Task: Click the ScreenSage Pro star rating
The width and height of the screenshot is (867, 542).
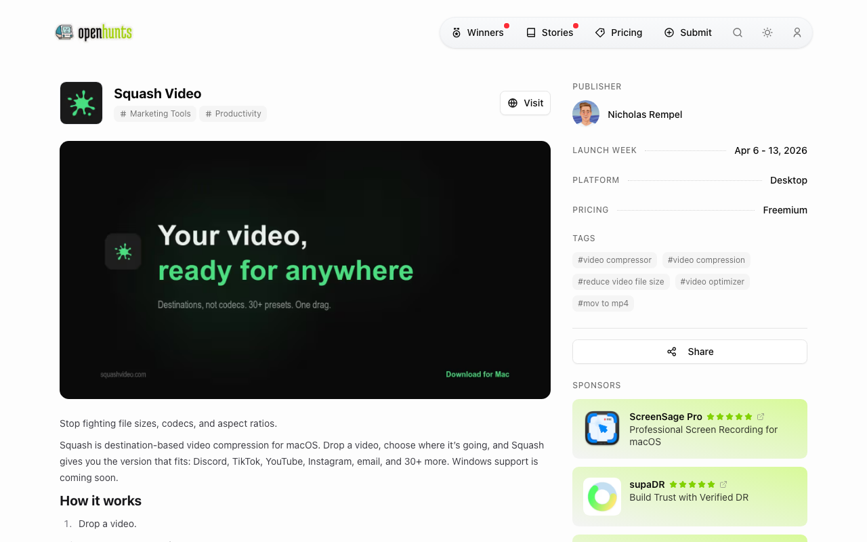Action: click(x=729, y=417)
